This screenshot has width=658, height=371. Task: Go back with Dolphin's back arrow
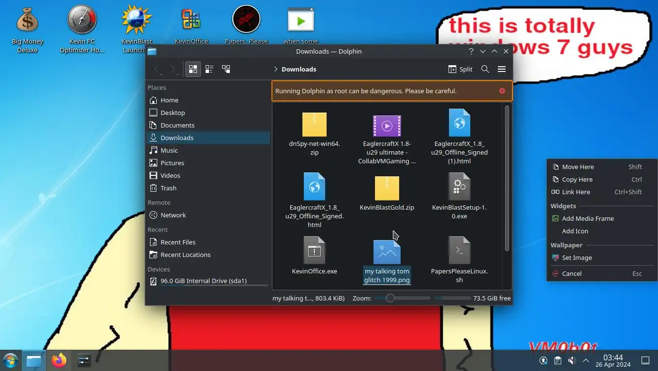click(x=157, y=69)
